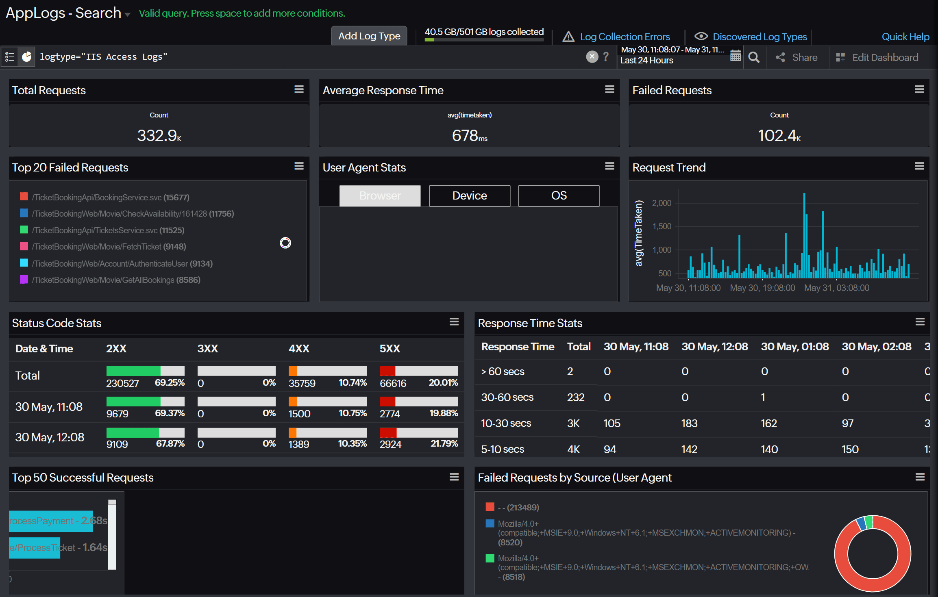Toggle OS view in User Agent Stats
The image size is (938, 597).
click(558, 195)
